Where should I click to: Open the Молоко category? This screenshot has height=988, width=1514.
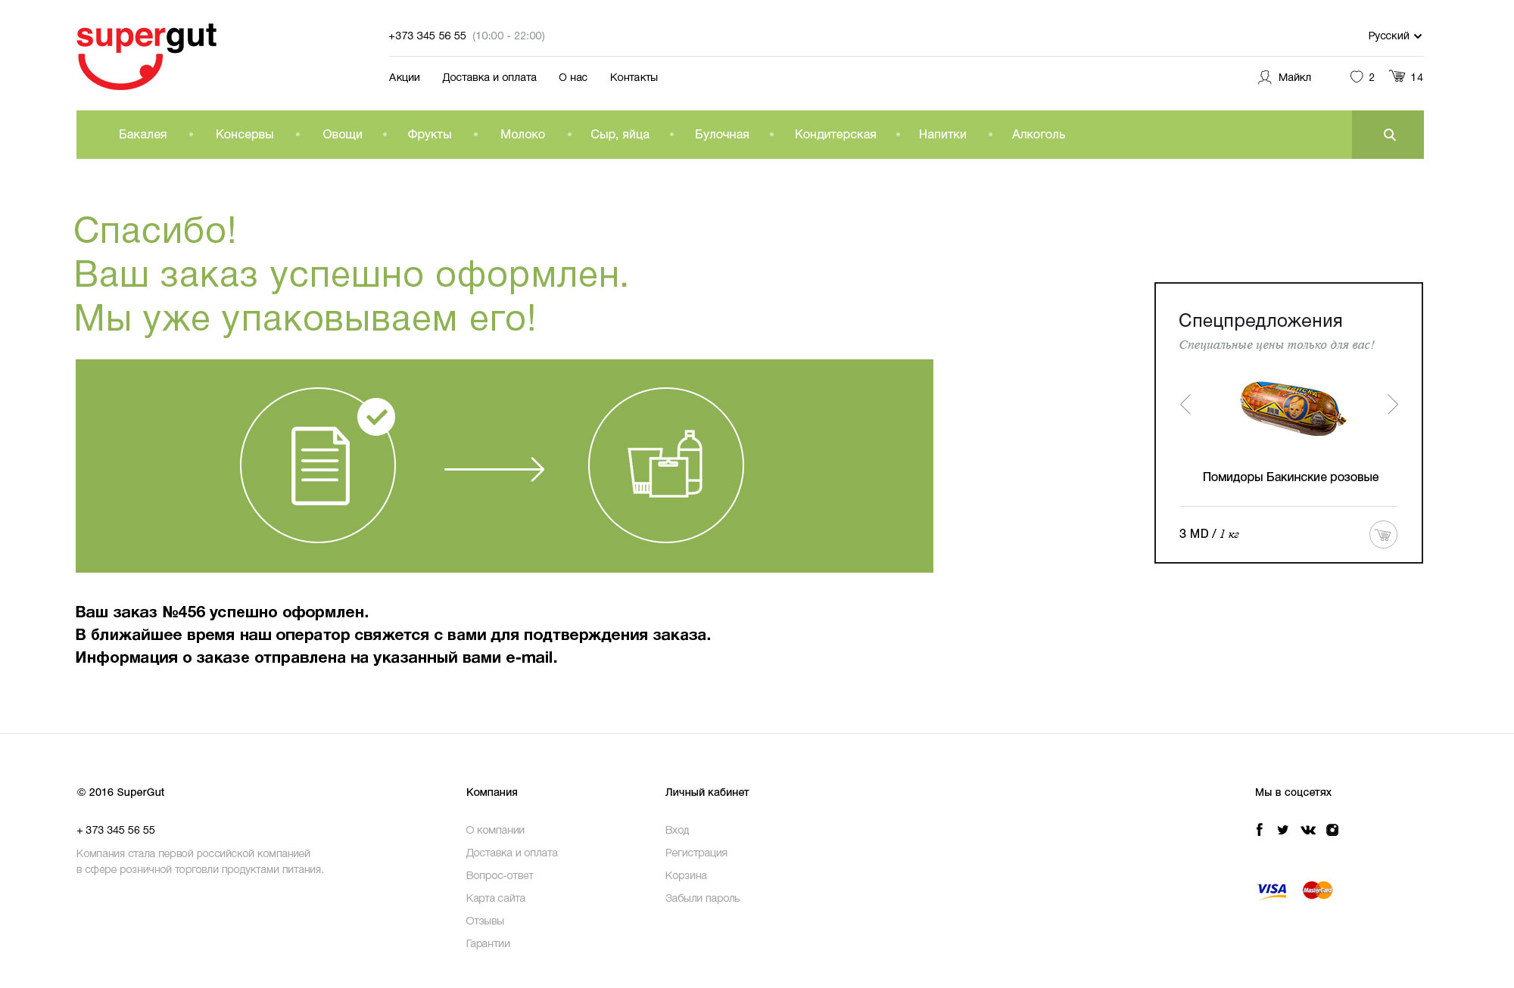pos(522,135)
